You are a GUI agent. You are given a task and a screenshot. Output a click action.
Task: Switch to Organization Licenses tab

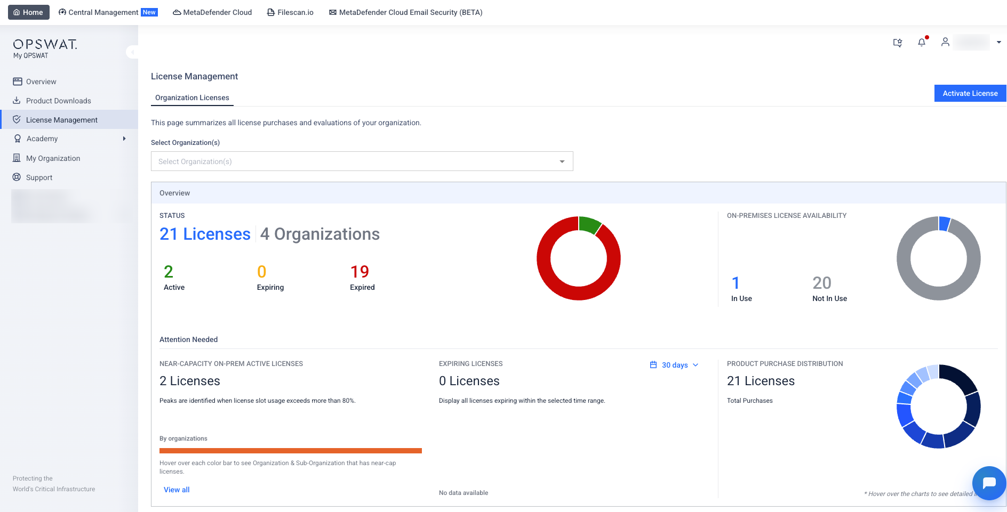point(192,97)
